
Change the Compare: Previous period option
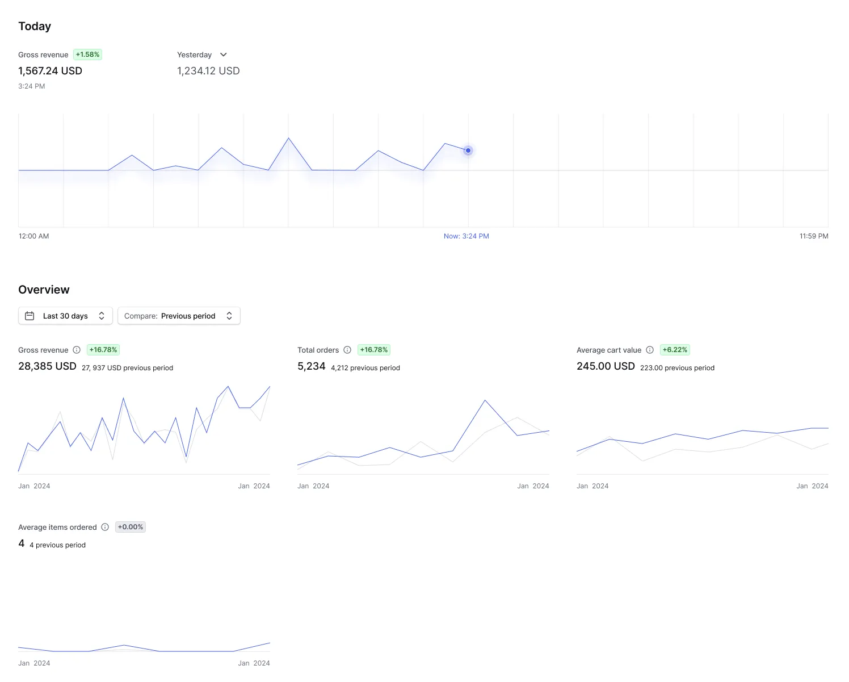[179, 316]
